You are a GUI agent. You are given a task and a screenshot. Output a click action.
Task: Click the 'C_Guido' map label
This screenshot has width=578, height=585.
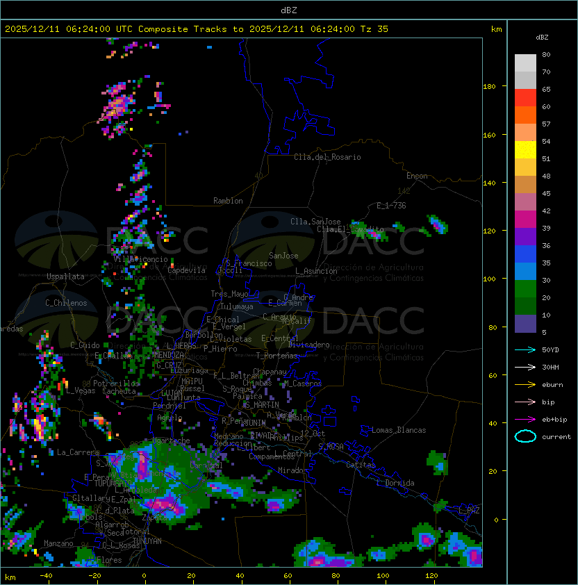point(85,345)
